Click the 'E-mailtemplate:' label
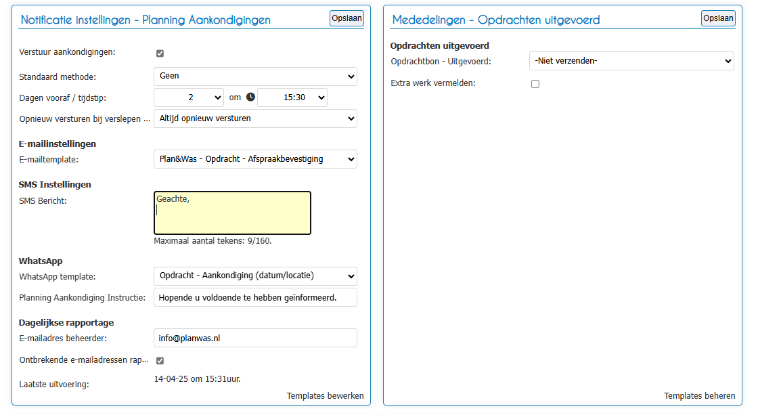This screenshot has width=758, height=415. tap(49, 160)
